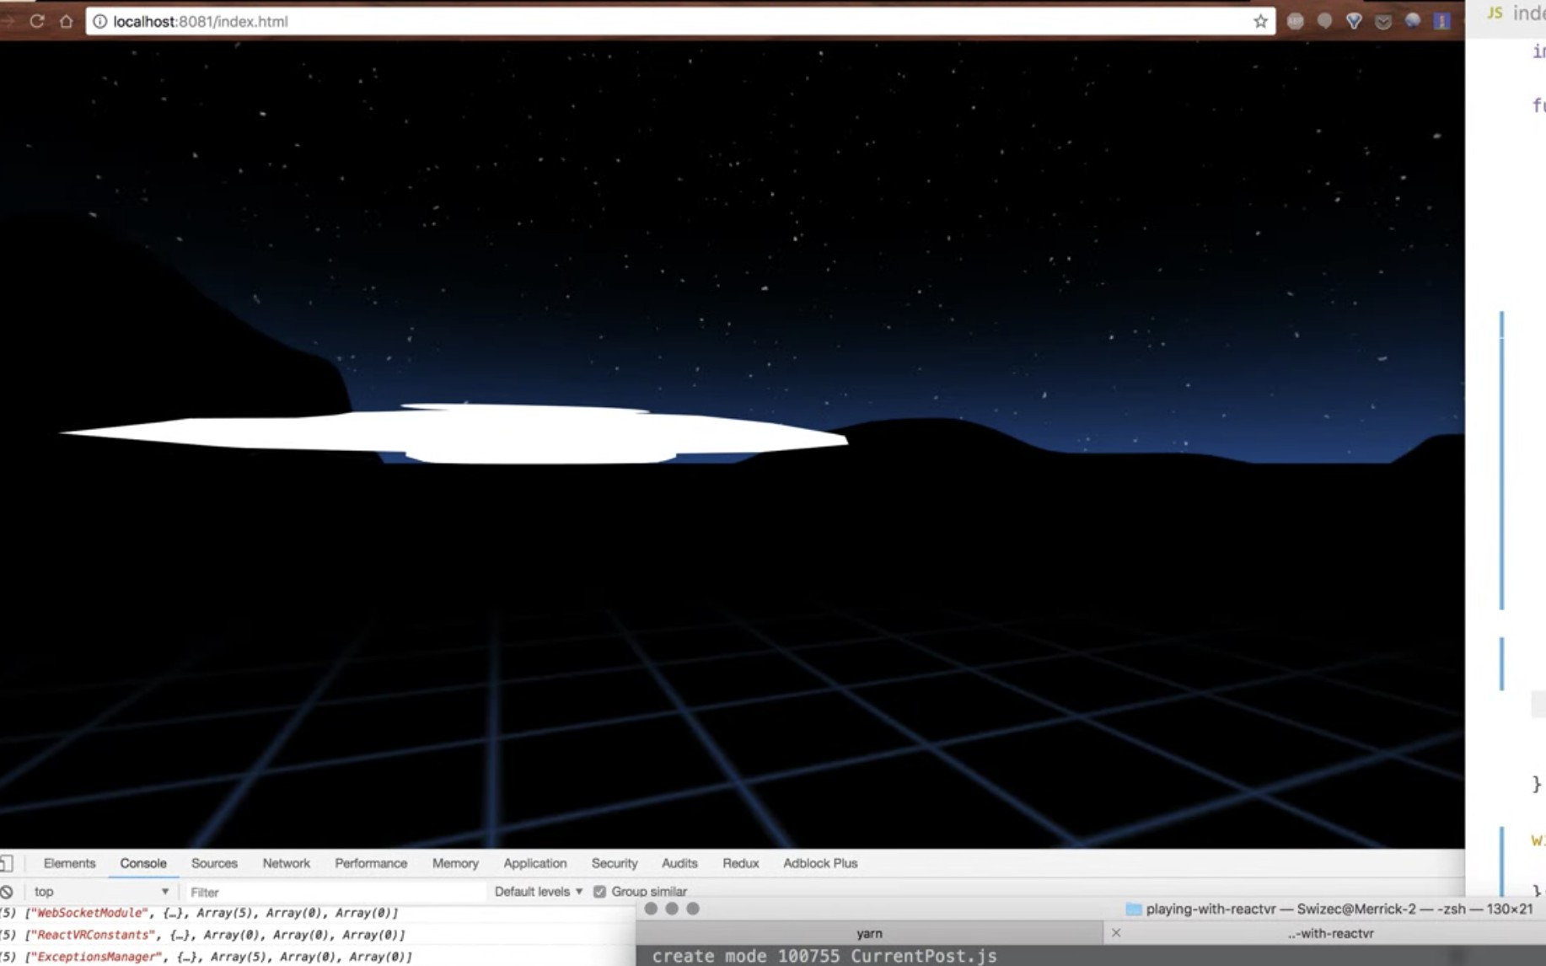Open site information icon in address bar

point(99,21)
